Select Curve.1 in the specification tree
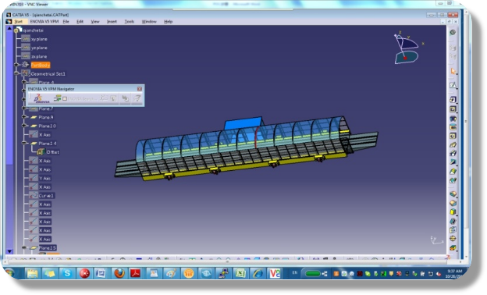The height and width of the screenshot is (295, 487). (x=46, y=196)
